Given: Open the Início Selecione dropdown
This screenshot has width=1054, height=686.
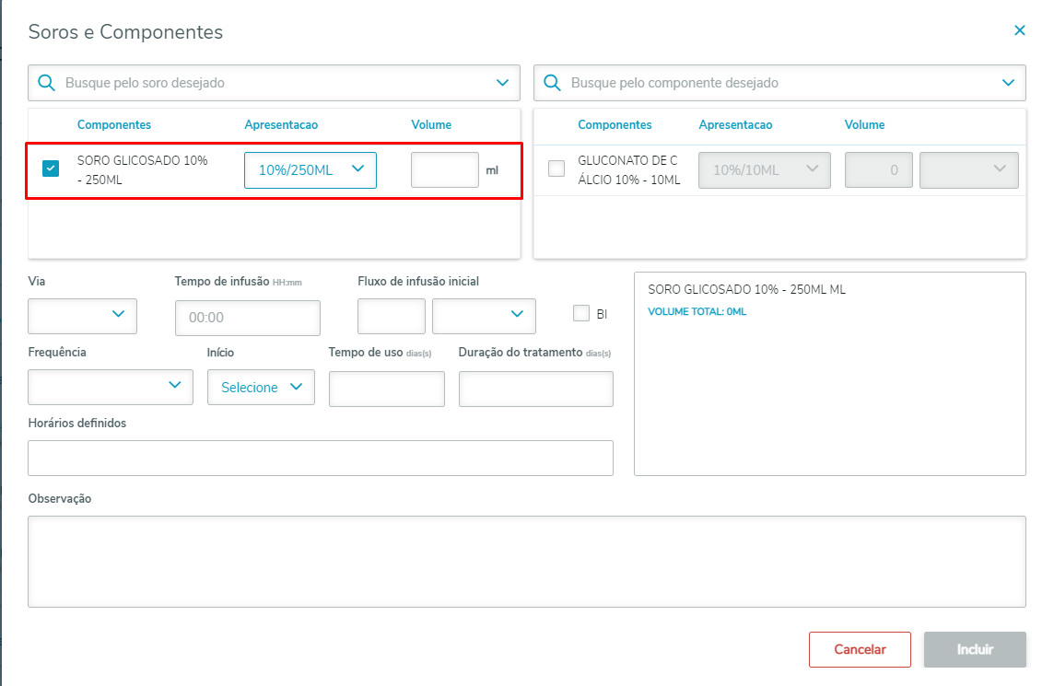Looking at the screenshot, I should 262,387.
